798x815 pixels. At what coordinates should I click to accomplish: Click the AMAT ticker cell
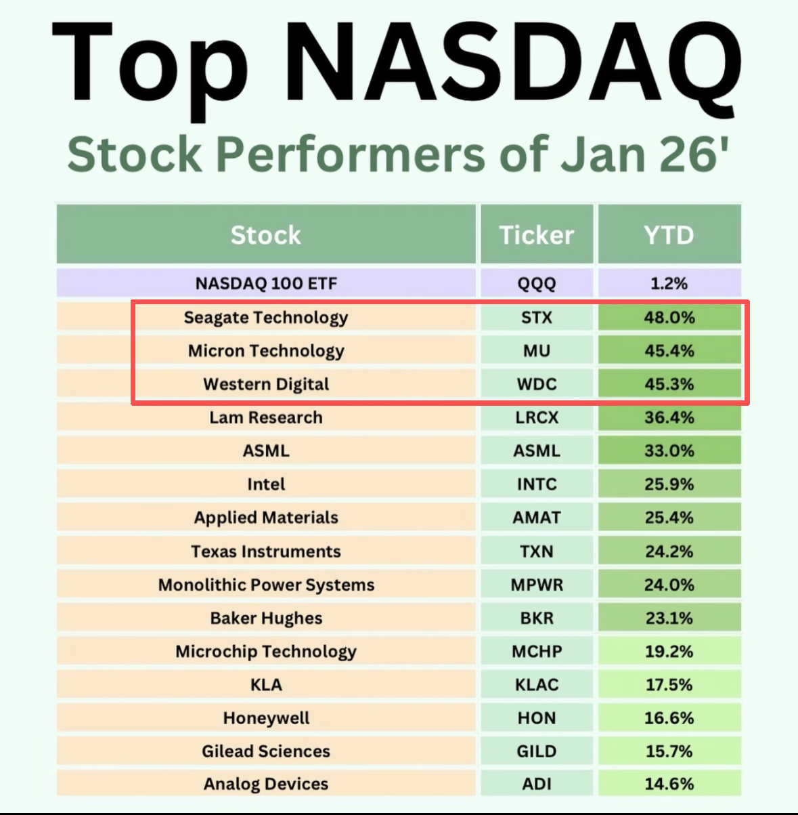pos(537,518)
